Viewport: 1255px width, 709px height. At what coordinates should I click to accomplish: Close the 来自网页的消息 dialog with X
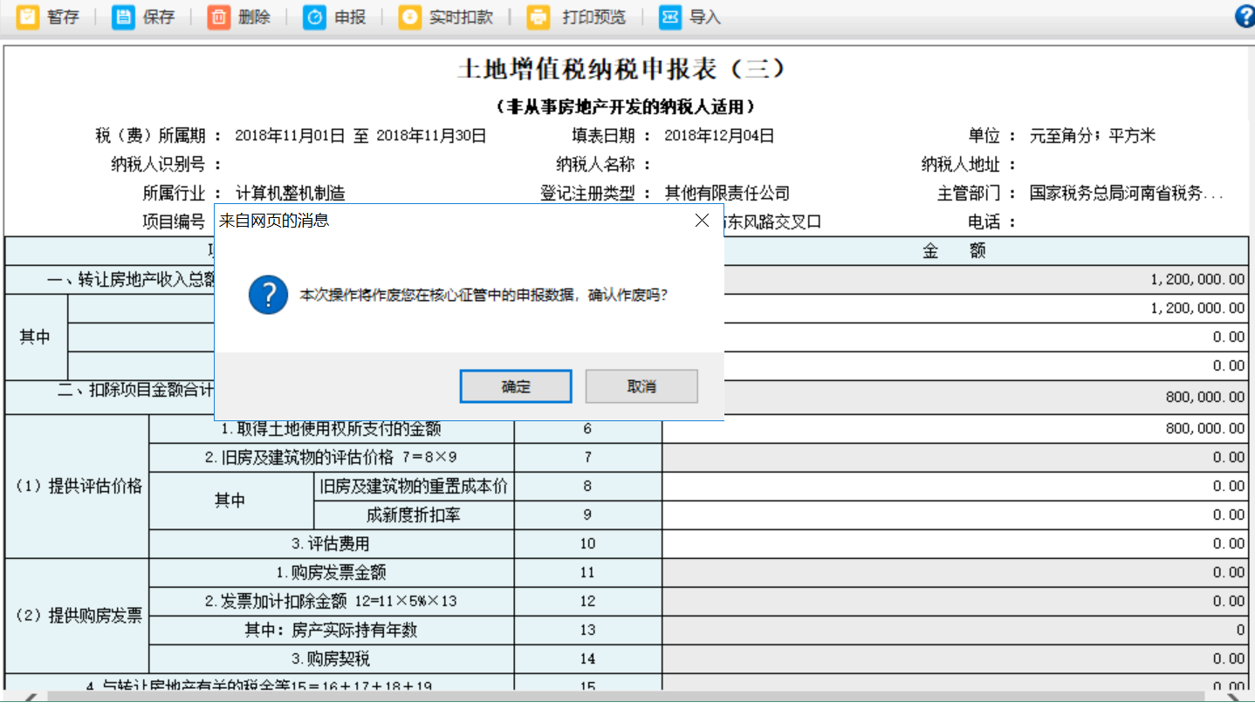(x=702, y=221)
